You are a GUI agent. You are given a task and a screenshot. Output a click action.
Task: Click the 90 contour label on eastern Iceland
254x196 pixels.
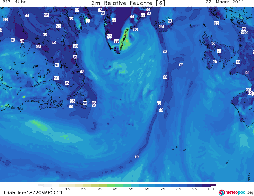point(170,21)
